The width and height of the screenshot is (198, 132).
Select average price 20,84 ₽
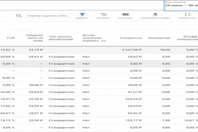(x=36, y=92)
